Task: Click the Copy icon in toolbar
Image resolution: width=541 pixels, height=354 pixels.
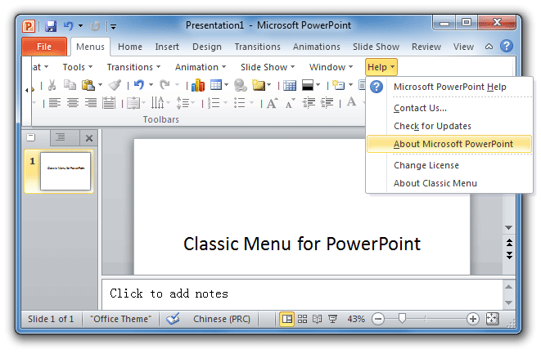Action: coord(70,85)
